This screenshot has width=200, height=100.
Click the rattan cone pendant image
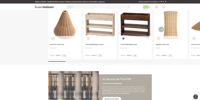point(65,24)
